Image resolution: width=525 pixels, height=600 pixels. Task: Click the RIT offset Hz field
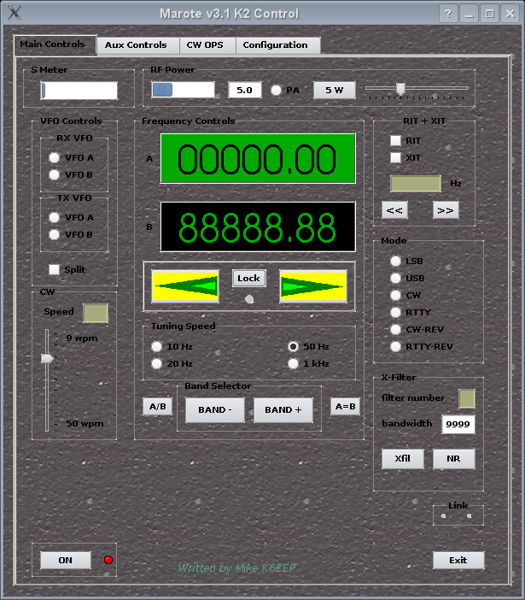click(416, 184)
